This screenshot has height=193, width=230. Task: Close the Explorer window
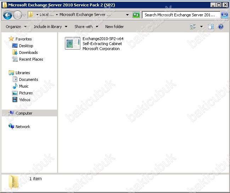tap(225, 5)
